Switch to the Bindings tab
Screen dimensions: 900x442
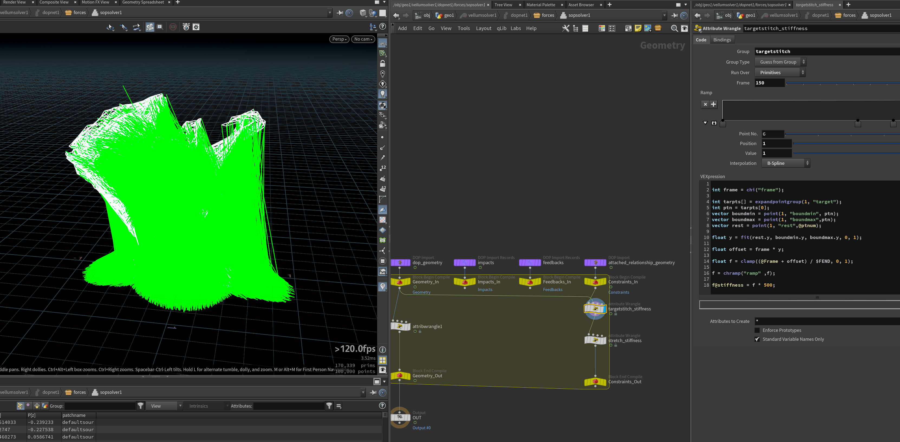[722, 40]
